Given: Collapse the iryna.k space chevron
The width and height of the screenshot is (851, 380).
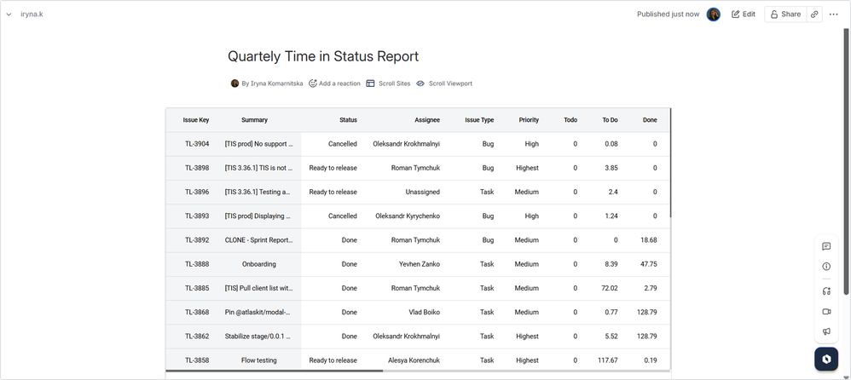Looking at the screenshot, I should 9,14.
